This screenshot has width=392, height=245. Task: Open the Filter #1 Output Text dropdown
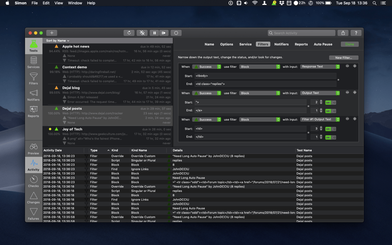[x=320, y=120]
